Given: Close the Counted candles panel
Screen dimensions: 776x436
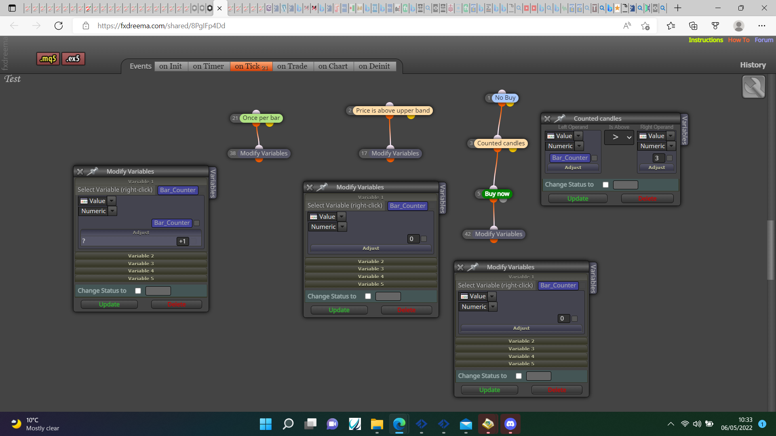Looking at the screenshot, I should (547, 119).
